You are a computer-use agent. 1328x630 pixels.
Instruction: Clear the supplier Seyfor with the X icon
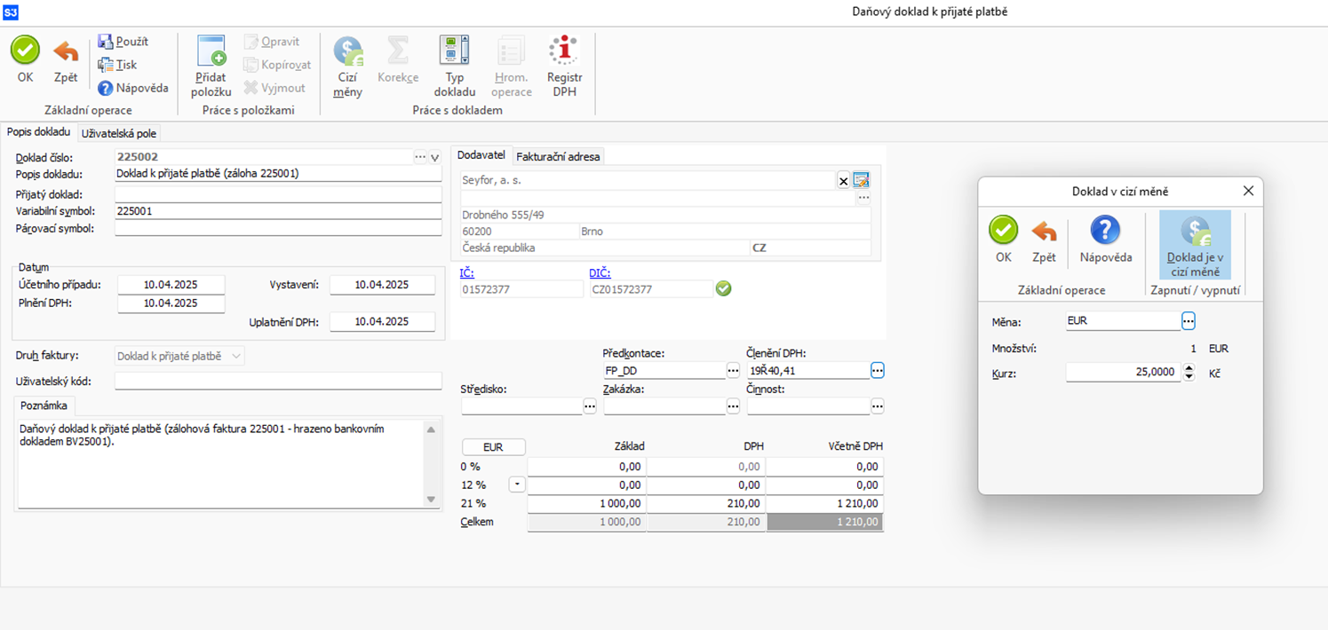tap(844, 181)
